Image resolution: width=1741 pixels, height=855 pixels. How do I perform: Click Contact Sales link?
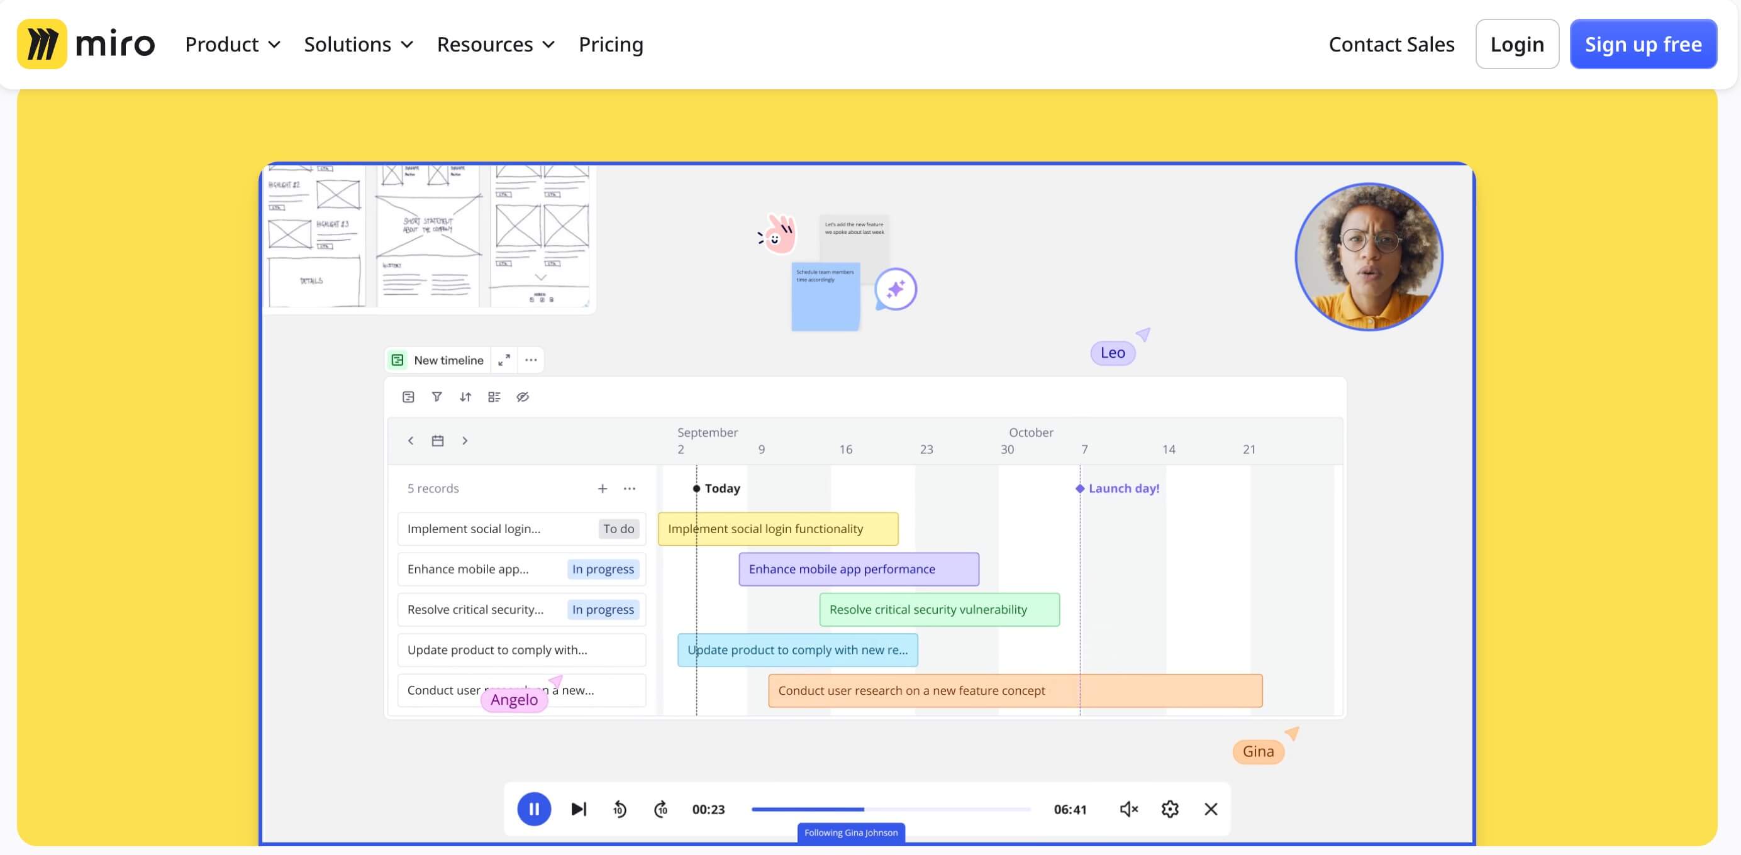click(x=1391, y=45)
